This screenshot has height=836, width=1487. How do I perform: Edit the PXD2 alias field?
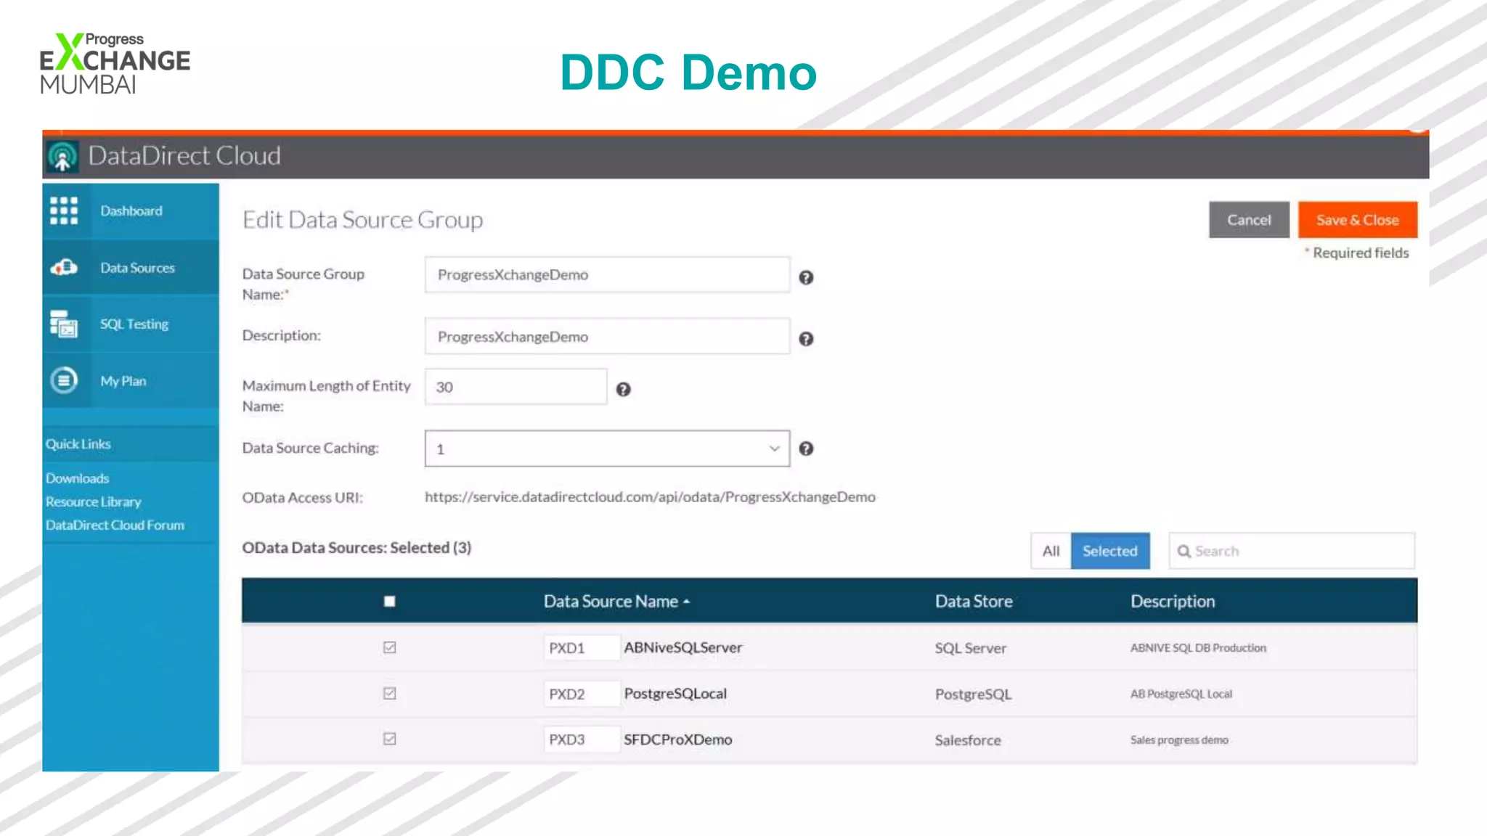[582, 694]
